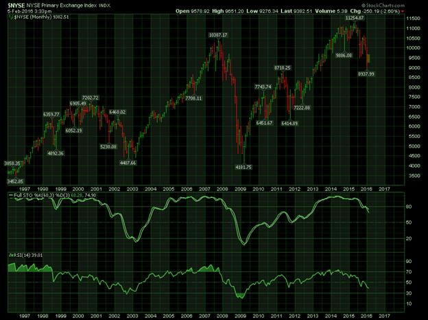Image resolution: width=428 pixels, height=320 pixels.
Task: Select the 7202.72 peak label near 2000
Action: [90, 98]
